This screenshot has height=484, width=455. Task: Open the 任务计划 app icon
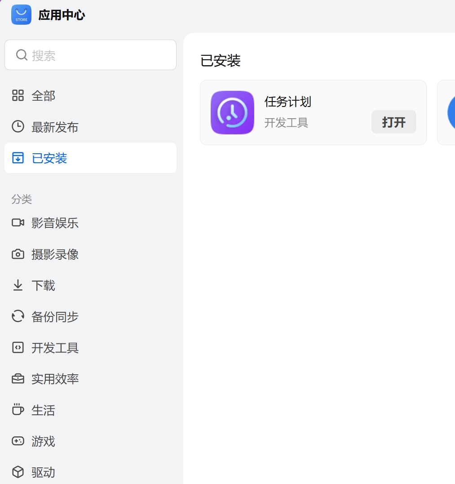point(232,112)
